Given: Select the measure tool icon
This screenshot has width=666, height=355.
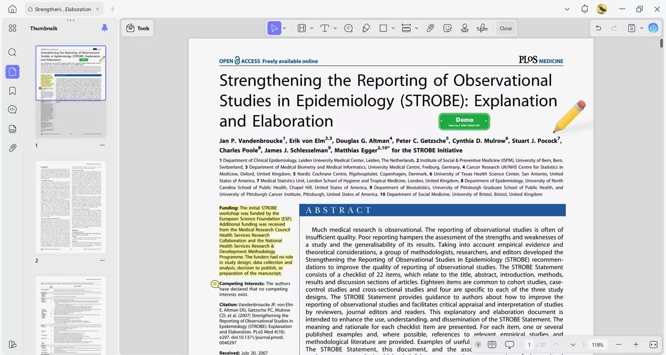Looking at the screenshot, I should coord(406,28).
